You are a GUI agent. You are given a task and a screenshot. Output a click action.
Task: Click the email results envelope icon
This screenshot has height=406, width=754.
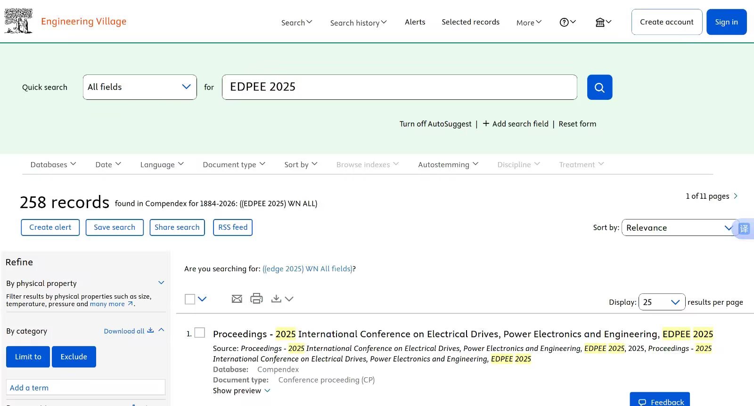[237, 299]
